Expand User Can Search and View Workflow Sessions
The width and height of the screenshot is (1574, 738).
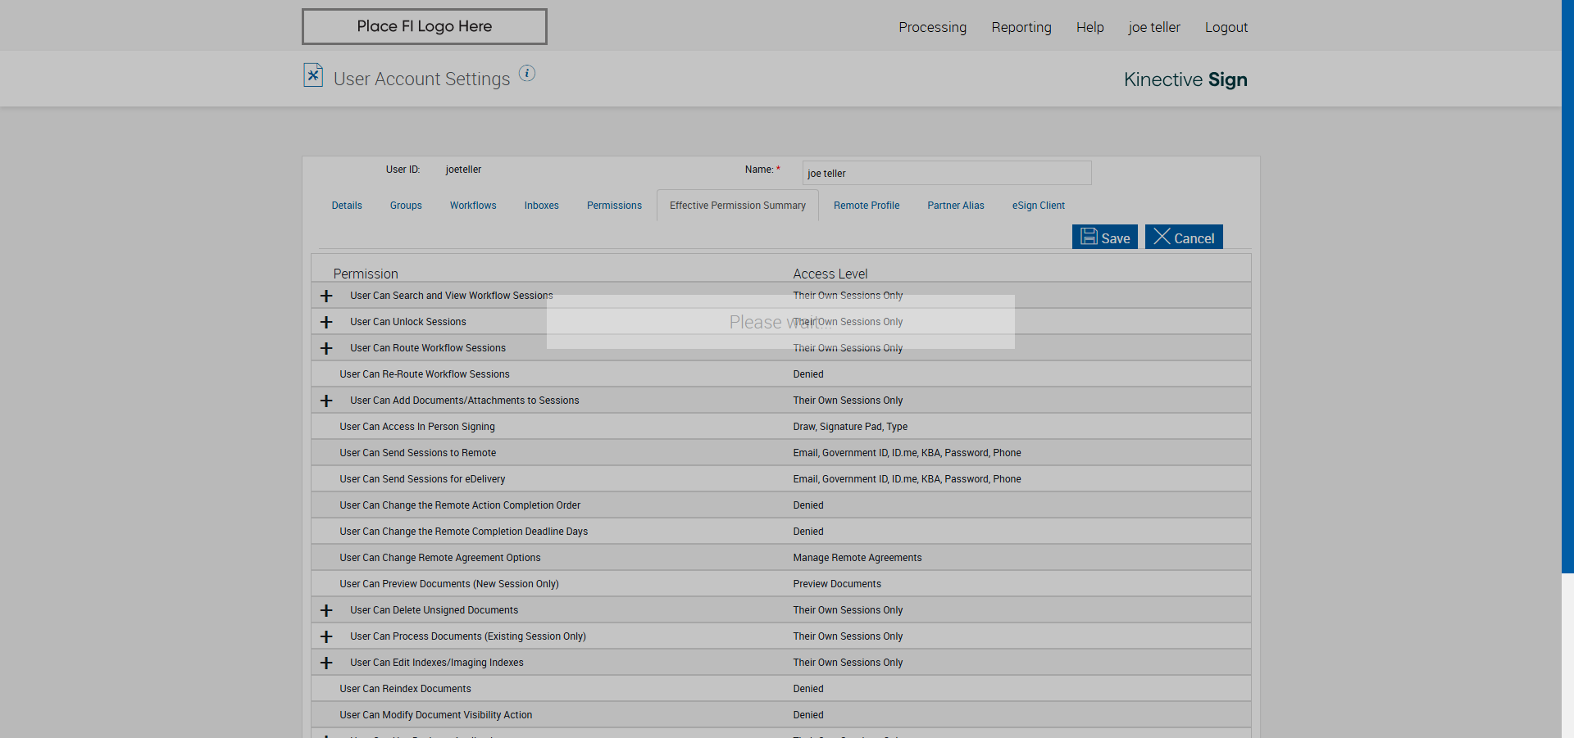pos(326,296)
